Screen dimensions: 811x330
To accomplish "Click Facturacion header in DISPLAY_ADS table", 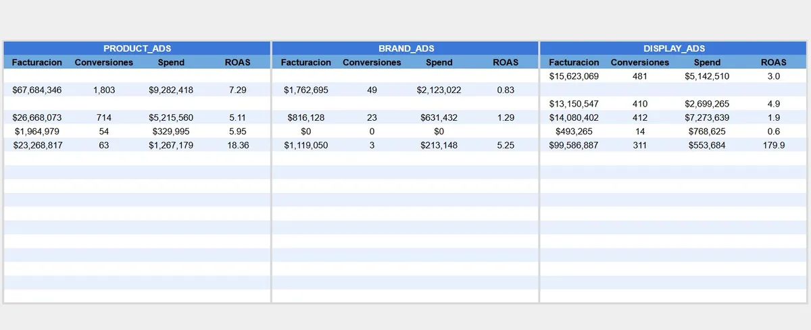I will point(574,62).
